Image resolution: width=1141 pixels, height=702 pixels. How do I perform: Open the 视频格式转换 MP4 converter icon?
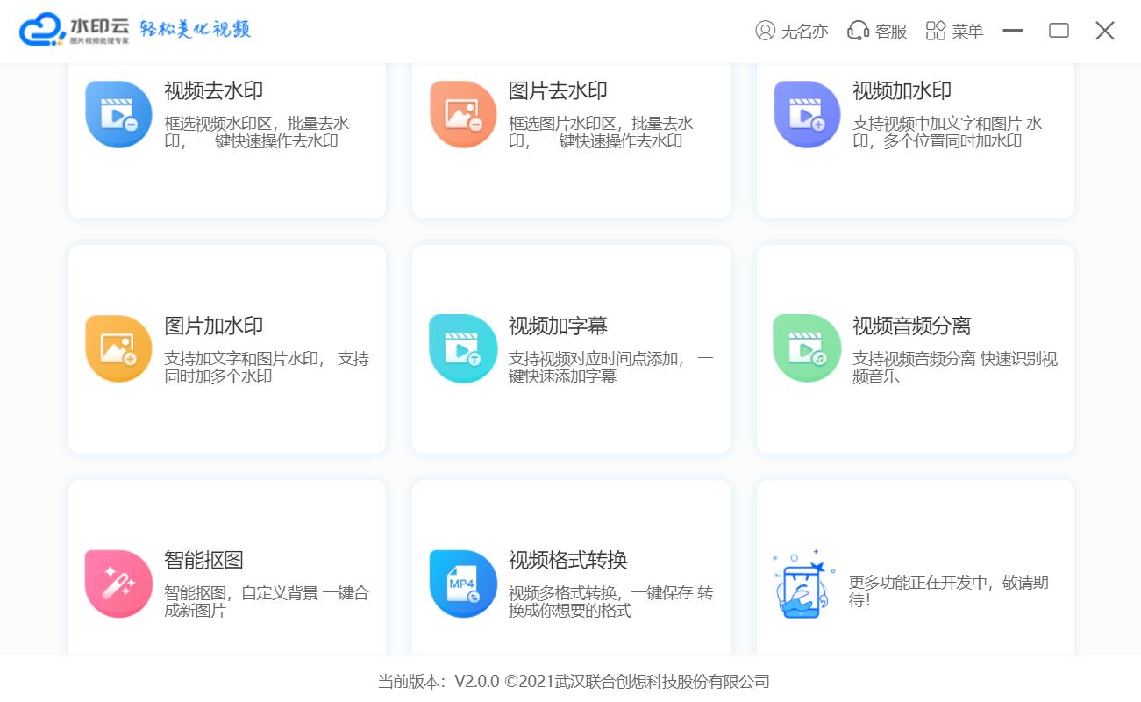[x=463, y=583]
